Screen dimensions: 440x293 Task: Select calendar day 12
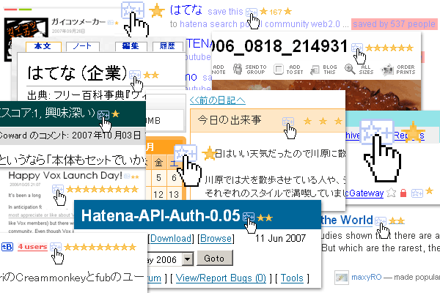[158, 194]
